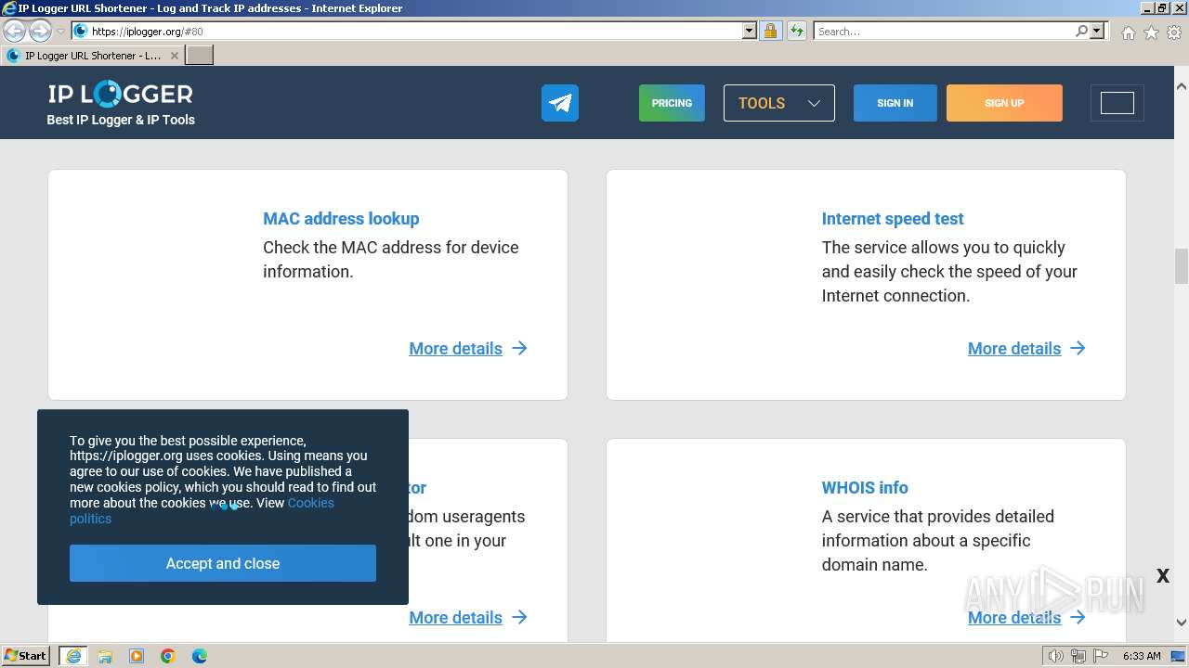
Task: Launch Edge from taskbar
Action: click(x=200, y=656)
